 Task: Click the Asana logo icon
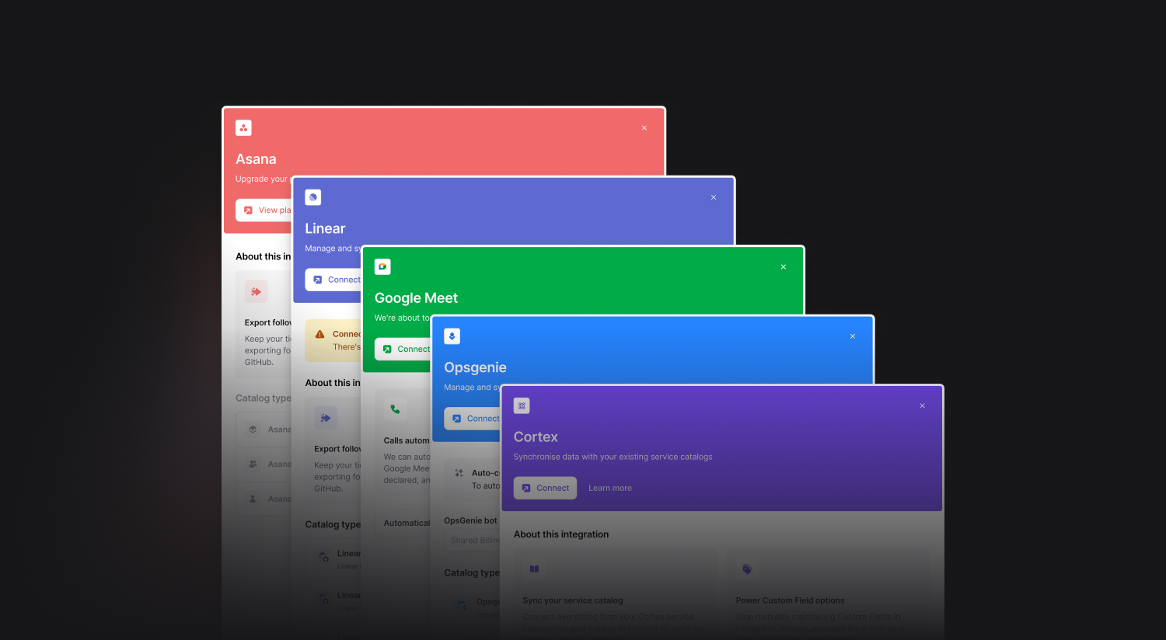click(243, 128)
